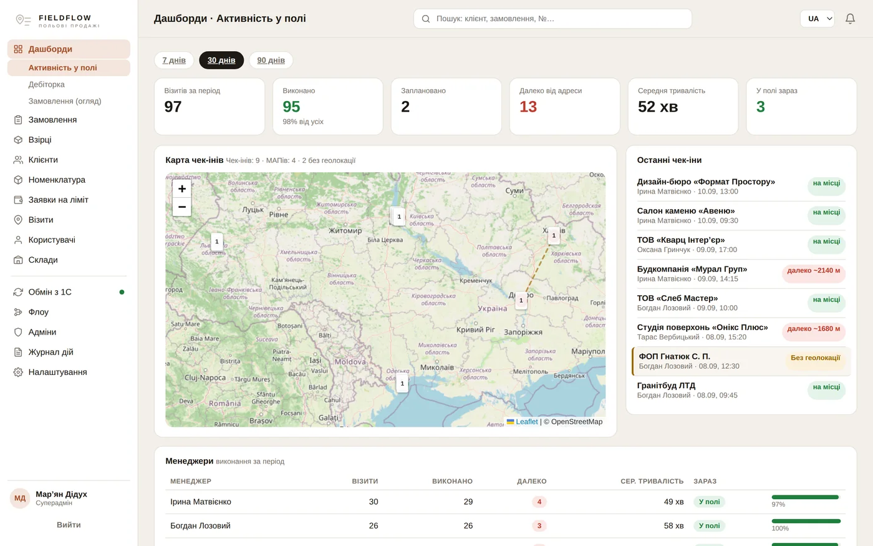Image resolution: width=873 pixels, height=546 pixels.
Task: Click Богдан Лозовий's 100% progress bar
Action: [x=806, y=521]
